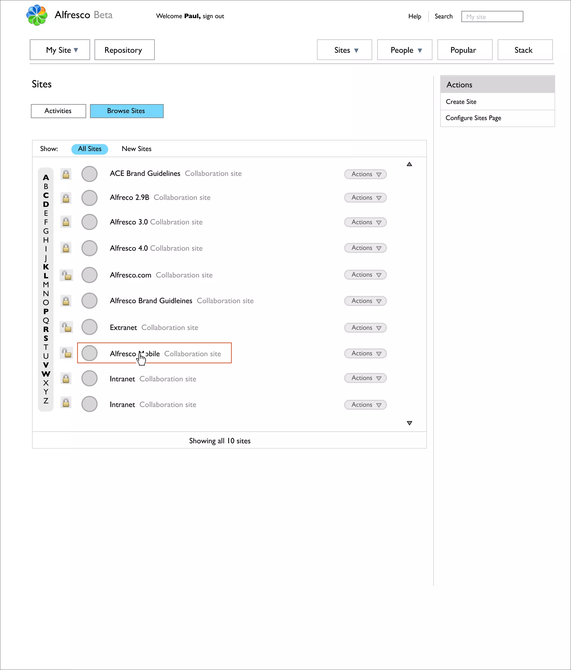571x670 pixels.
Task: Click the Alfresco flower logo
Action: [37, 15]
